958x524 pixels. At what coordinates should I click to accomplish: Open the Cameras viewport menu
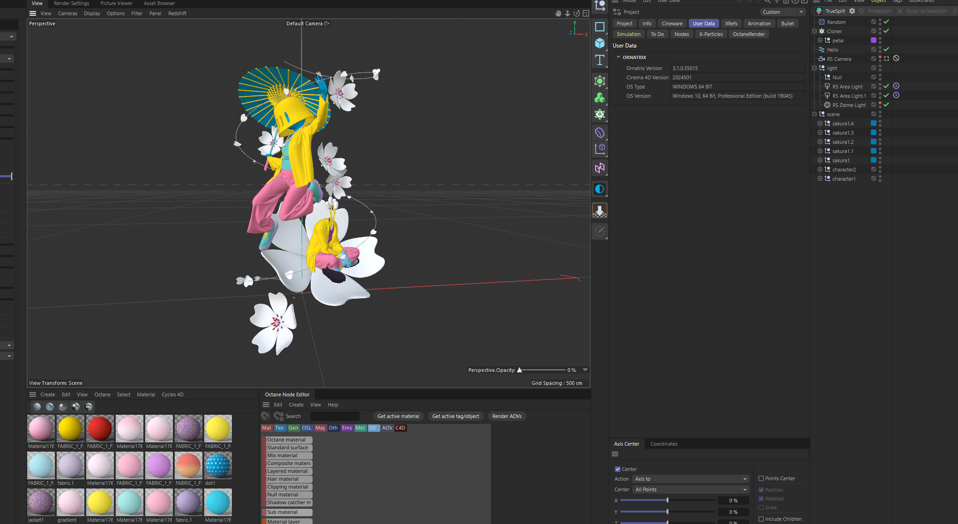[x=67, y=13]
